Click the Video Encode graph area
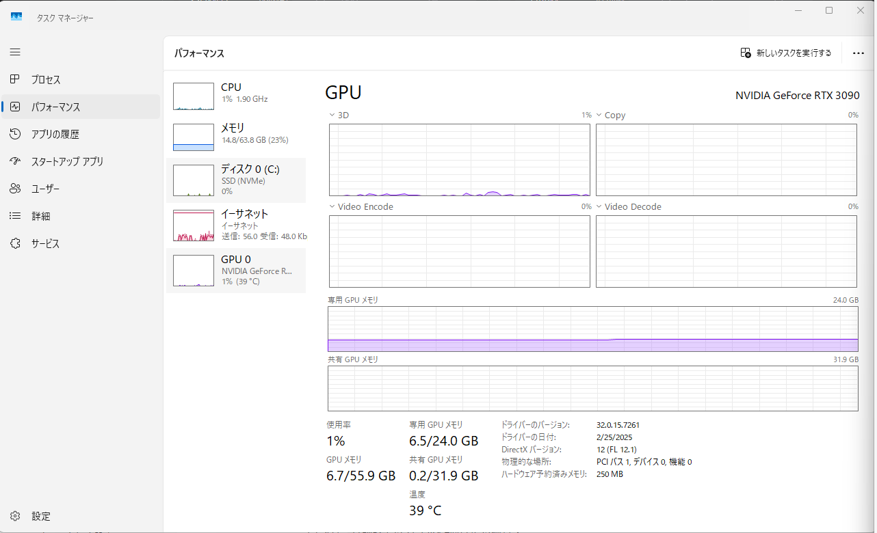 pyautogui.click(x=460, y=251)
